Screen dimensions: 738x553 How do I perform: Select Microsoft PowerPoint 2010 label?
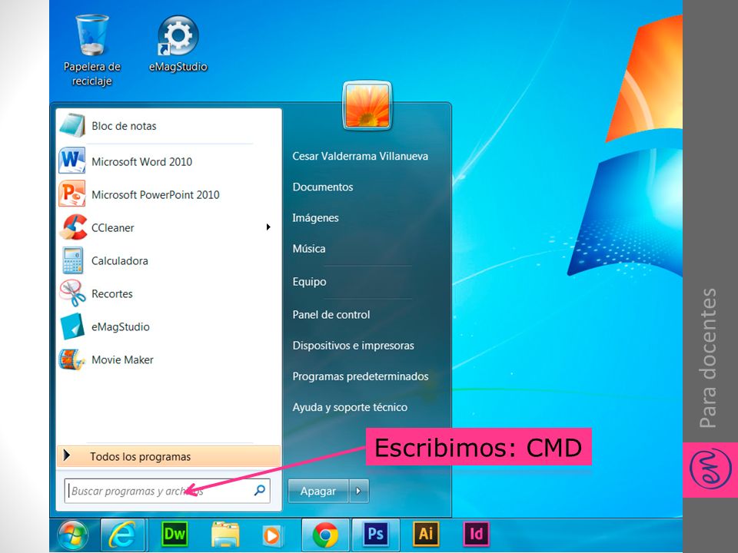coord(155,194)
